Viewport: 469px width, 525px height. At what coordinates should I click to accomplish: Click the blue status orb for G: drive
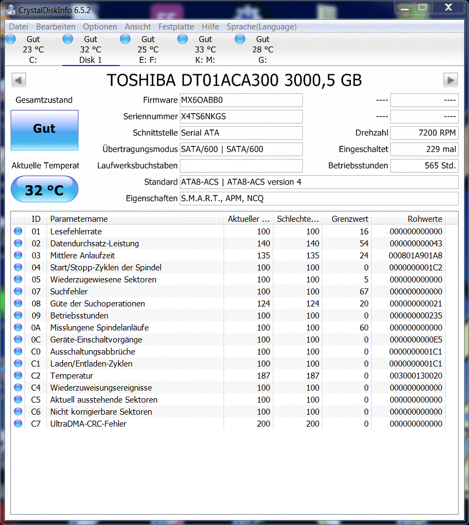[240, 39]
